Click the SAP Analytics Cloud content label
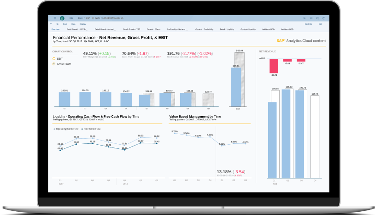 (301, 41)
